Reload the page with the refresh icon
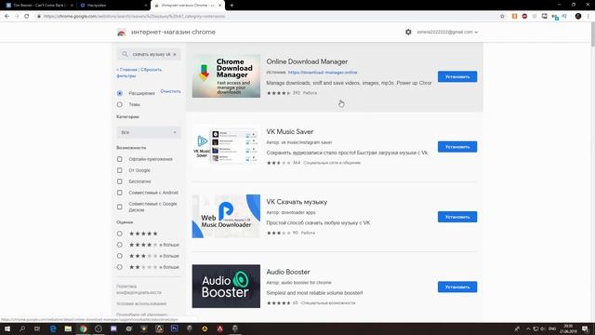 27,17
